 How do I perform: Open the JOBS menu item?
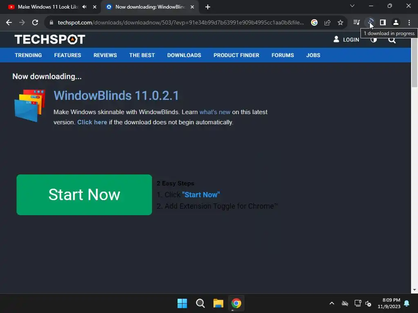point(313,55)
